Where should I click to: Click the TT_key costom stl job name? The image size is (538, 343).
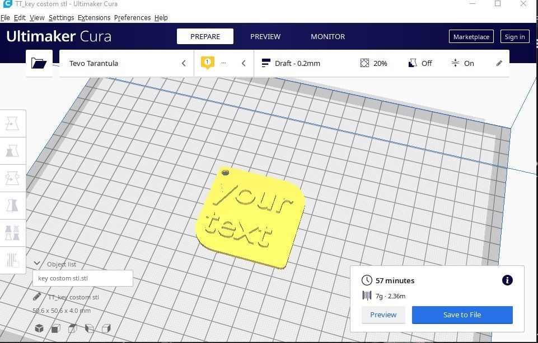click(73, 297)
